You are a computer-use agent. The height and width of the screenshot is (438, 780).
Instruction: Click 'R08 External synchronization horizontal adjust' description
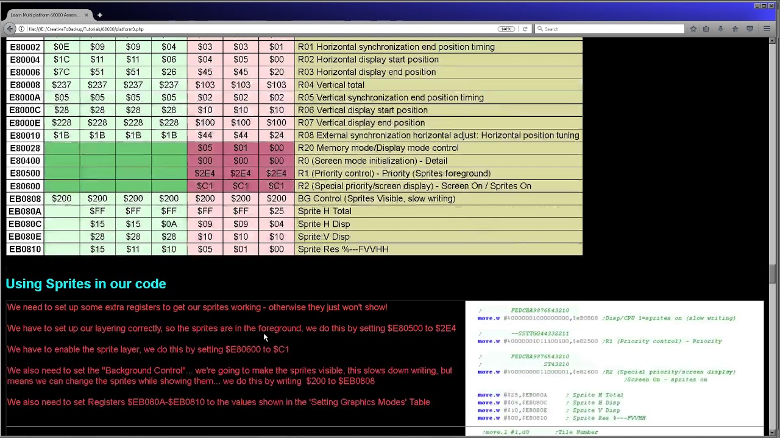439,136
